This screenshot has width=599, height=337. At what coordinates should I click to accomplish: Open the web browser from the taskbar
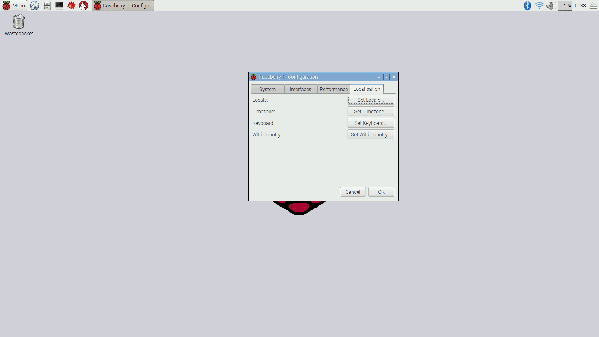point(34,5)
